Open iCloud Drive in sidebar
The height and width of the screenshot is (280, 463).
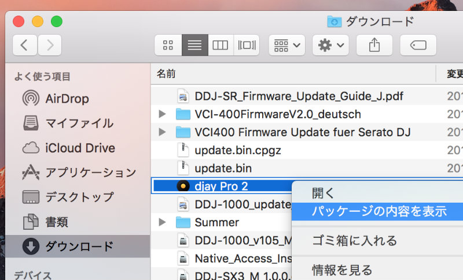(x=68, y=148)
